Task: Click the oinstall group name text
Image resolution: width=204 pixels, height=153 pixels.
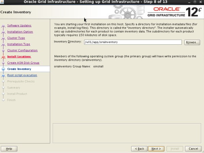Action: (98, 66)
